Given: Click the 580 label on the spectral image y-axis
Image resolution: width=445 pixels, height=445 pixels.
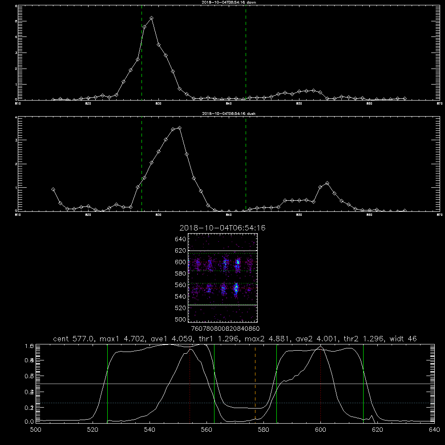Looking at the screenshot, I should tap(180, 274).
